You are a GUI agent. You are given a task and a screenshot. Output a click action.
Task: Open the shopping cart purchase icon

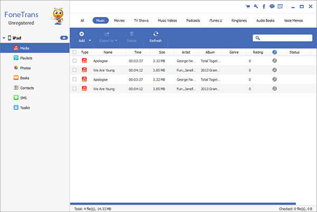click(248, 6)
